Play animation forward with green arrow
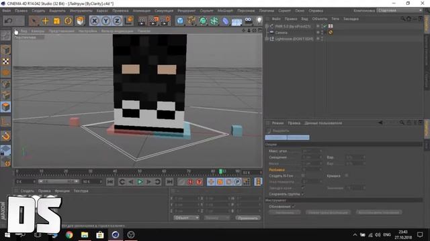This screenshot has height=241, width=430. click(140, 181)
